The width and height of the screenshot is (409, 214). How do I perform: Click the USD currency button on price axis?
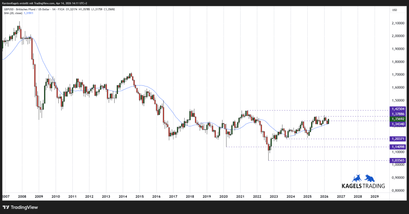(x=394, y=10)
